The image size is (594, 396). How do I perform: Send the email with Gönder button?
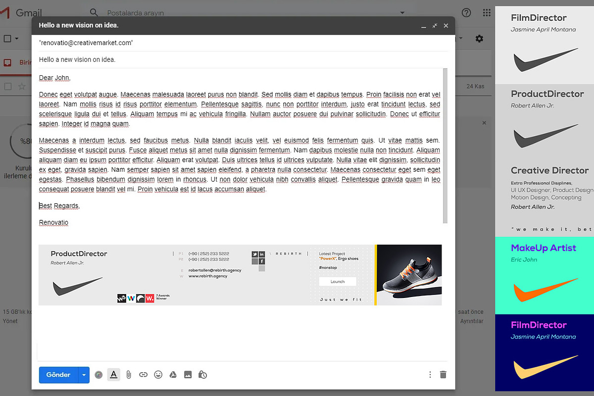point(58,375)
